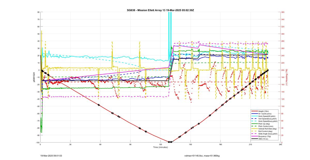Screen dimensions: 310x160
Task: Click the x-axis tick label '120'
Action: [160, 145]
